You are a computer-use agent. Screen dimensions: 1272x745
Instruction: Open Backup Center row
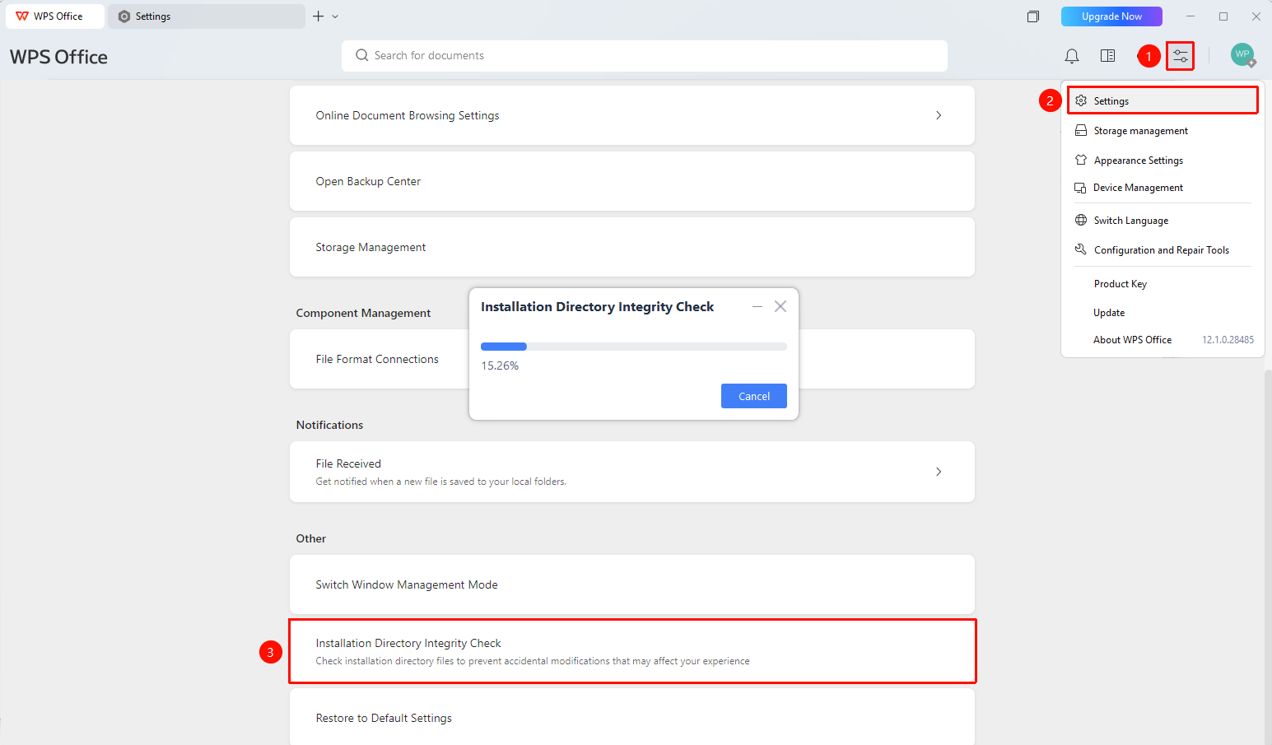pyautogui.click(x=632, y=181)
